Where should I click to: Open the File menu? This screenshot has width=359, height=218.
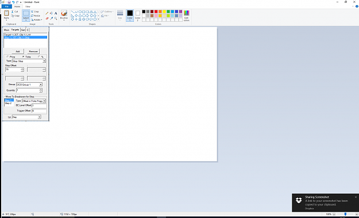click(7, 6)
